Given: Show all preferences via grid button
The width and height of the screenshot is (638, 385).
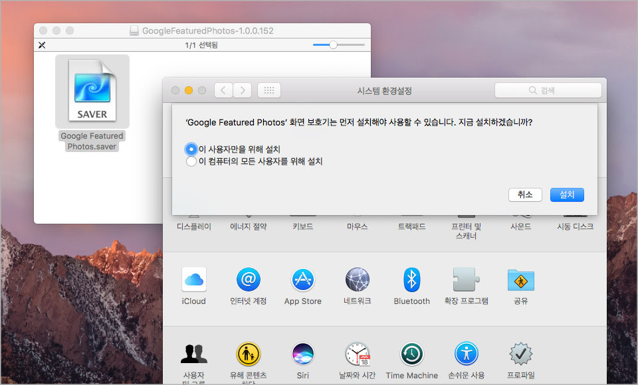Looking at the screenshot, I should pos(269,90).
